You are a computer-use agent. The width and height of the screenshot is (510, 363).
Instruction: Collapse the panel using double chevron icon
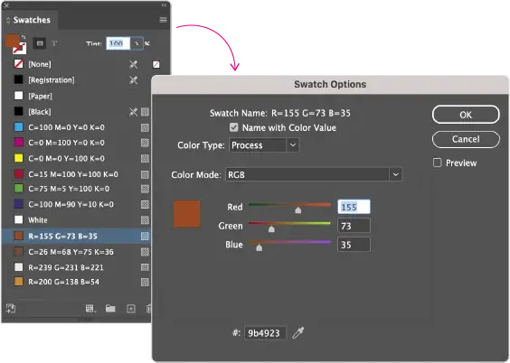click(x=164, y=5)
